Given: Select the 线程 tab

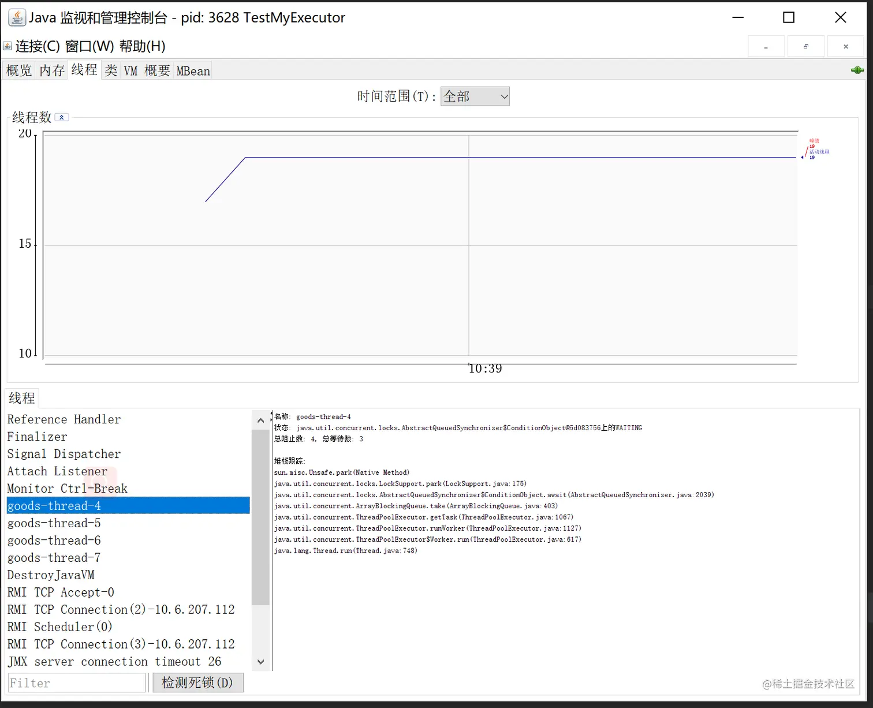Looking at the screenshot, I should point(84,70).
